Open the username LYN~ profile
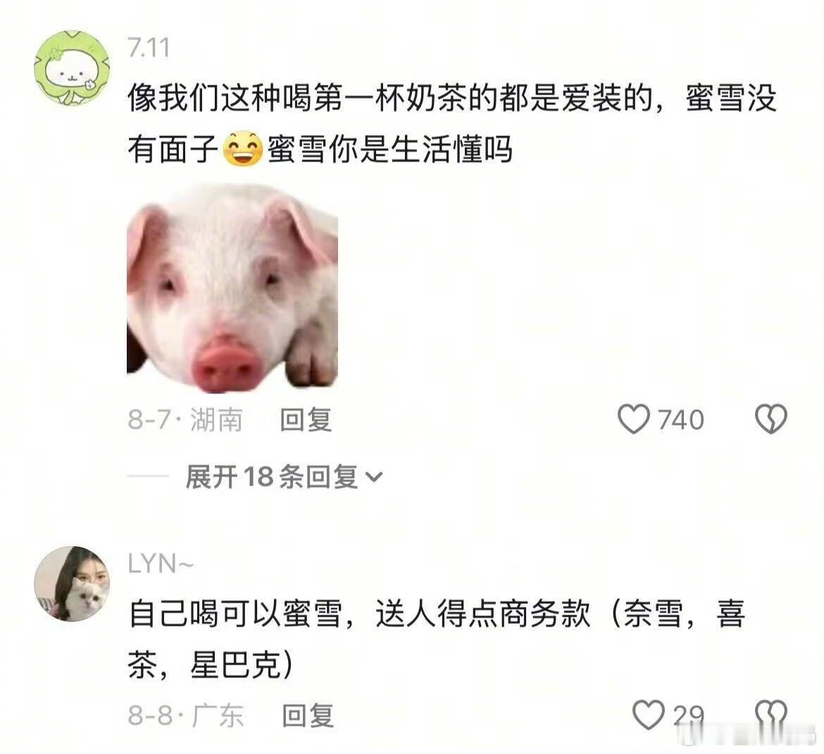The image size is (824, 754). pyautogui.click(x=161, y=564)
